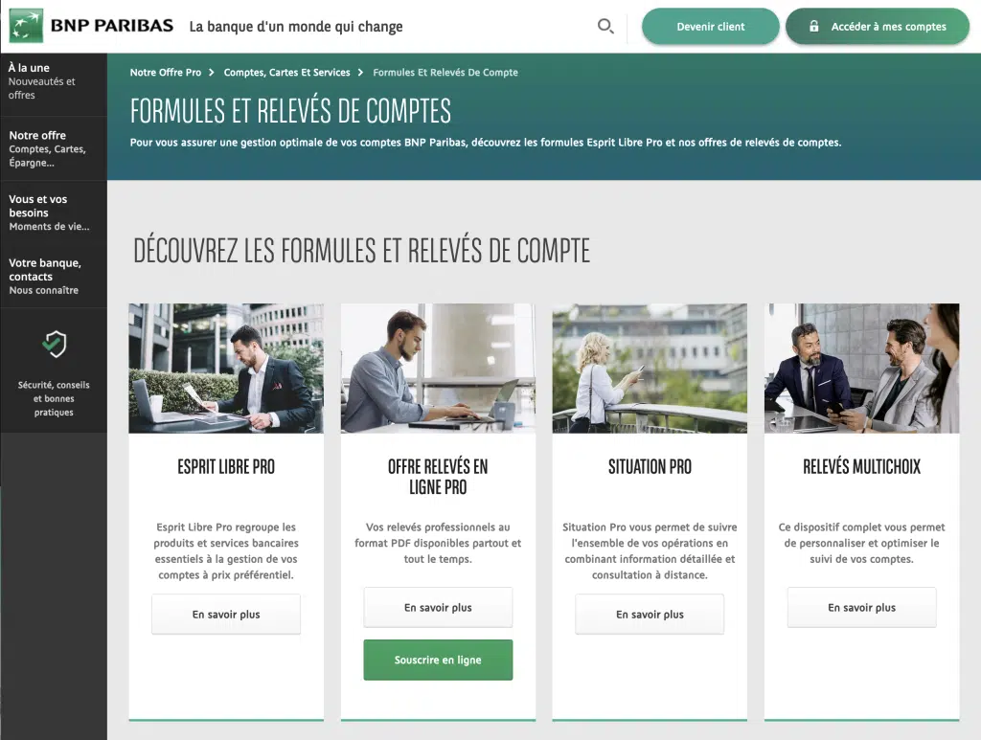Open Votre banque, contacts menu
981x740 pixels.
coord(54,277)
